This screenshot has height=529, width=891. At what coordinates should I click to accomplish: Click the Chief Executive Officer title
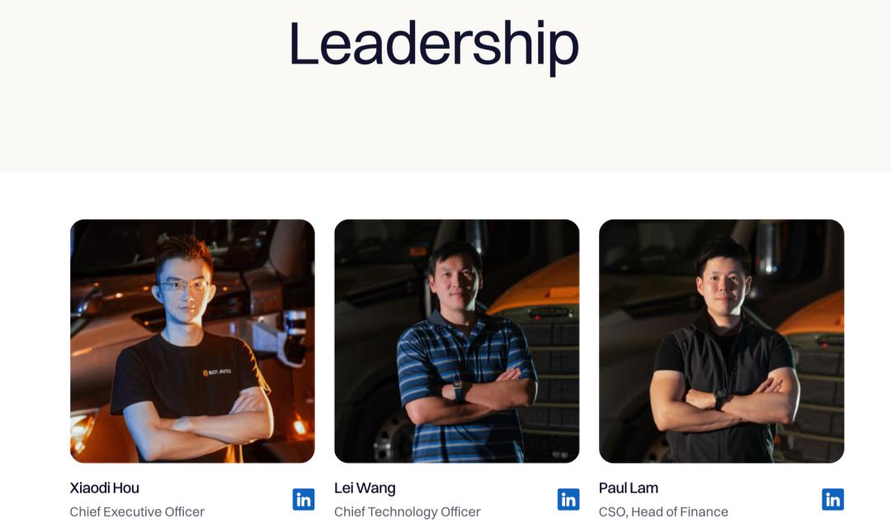[x=137, y=512]
